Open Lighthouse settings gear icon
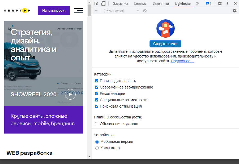This screenshot has height=164, width=239. pyautogui.click(x=234, y=11)
